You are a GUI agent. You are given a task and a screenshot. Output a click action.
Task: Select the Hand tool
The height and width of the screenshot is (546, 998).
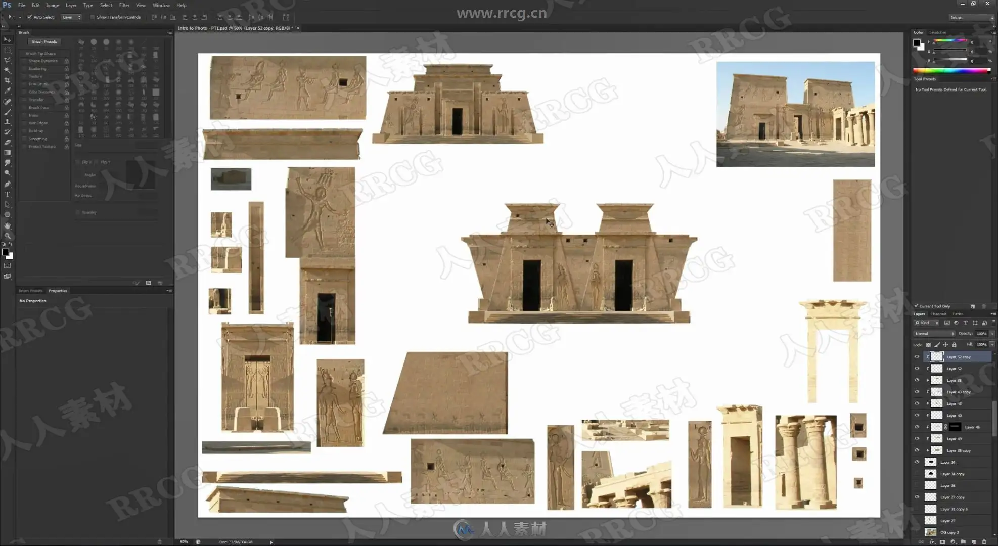tap(7, 226)
